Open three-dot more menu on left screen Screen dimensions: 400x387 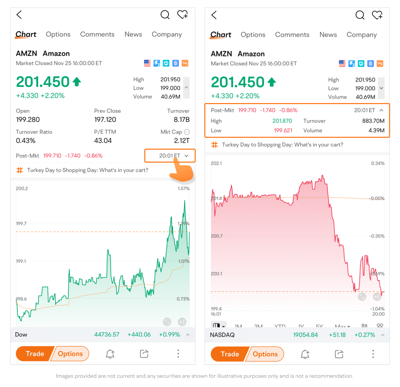178,354
